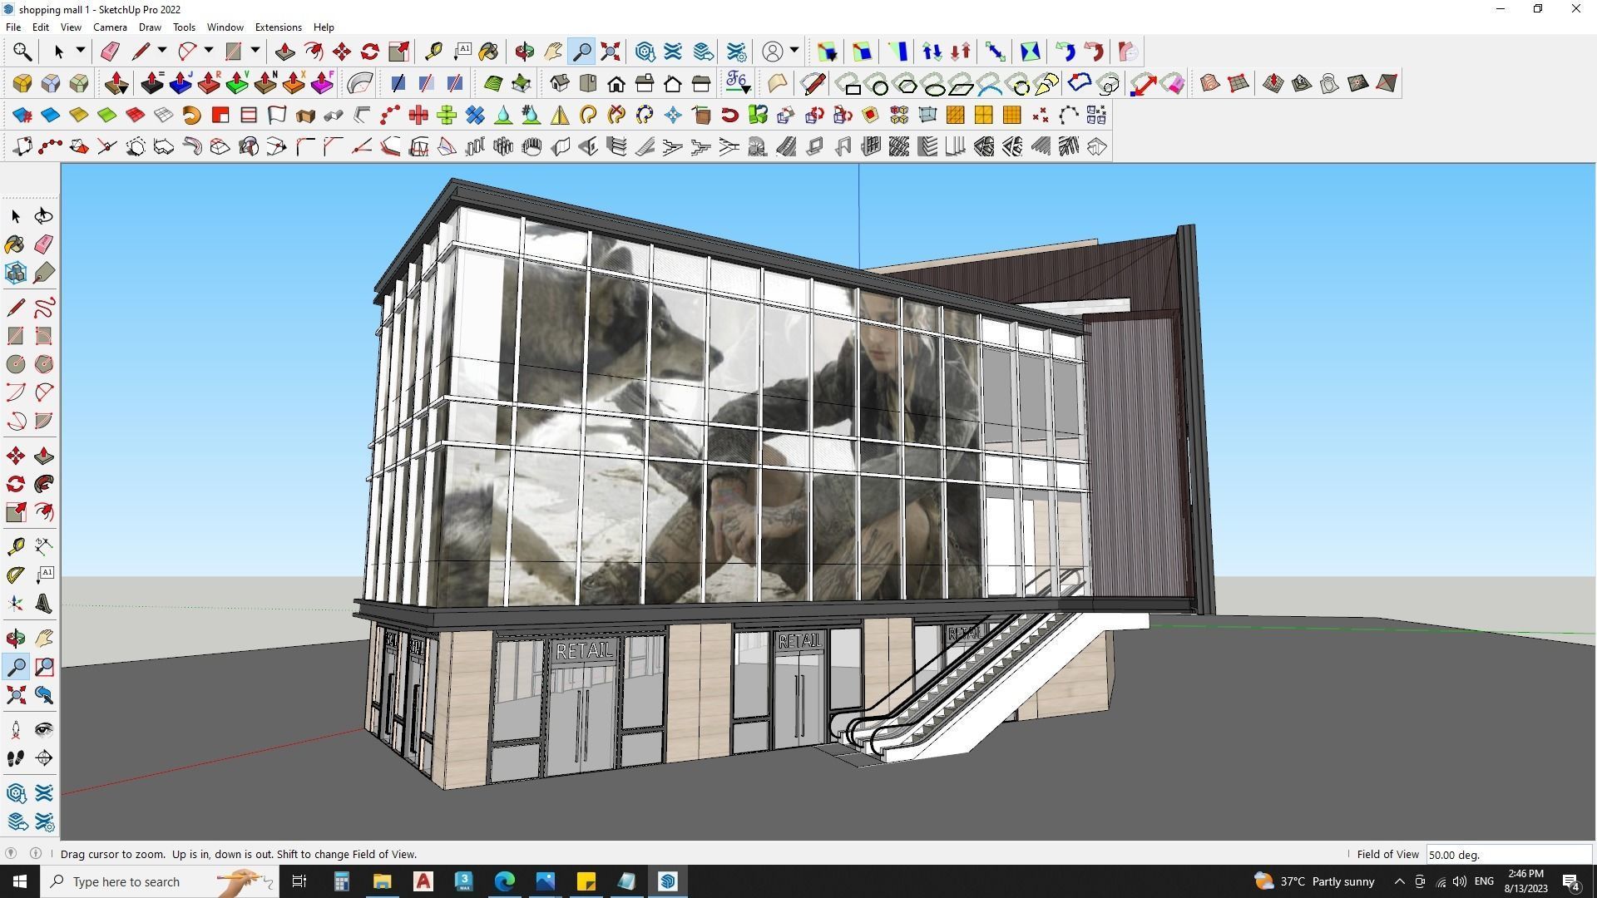Viewport: 1597px width, 898px height.
Task: Toggle the Zoom Window tool in left toolbar
Action: click(44, 667)
